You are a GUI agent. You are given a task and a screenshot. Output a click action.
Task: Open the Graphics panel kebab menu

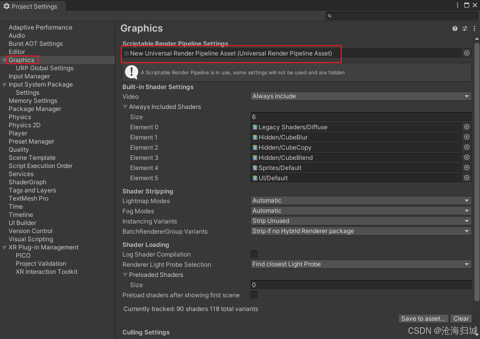coord(474,29)
